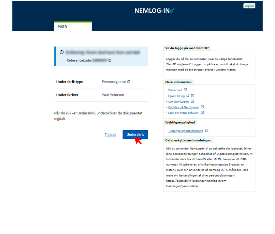275x234 pixels.
Task: Switch language with the English button
Action: (249, 6)
